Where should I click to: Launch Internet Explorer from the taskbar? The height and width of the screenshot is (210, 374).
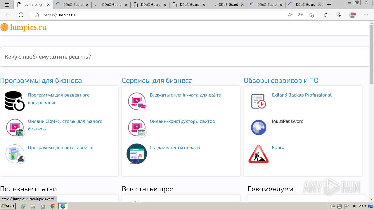(x=23, y=206)
